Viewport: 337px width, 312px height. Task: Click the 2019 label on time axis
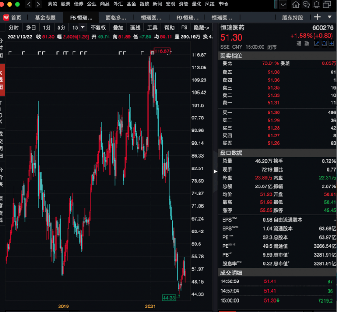[x=64, y=307]
